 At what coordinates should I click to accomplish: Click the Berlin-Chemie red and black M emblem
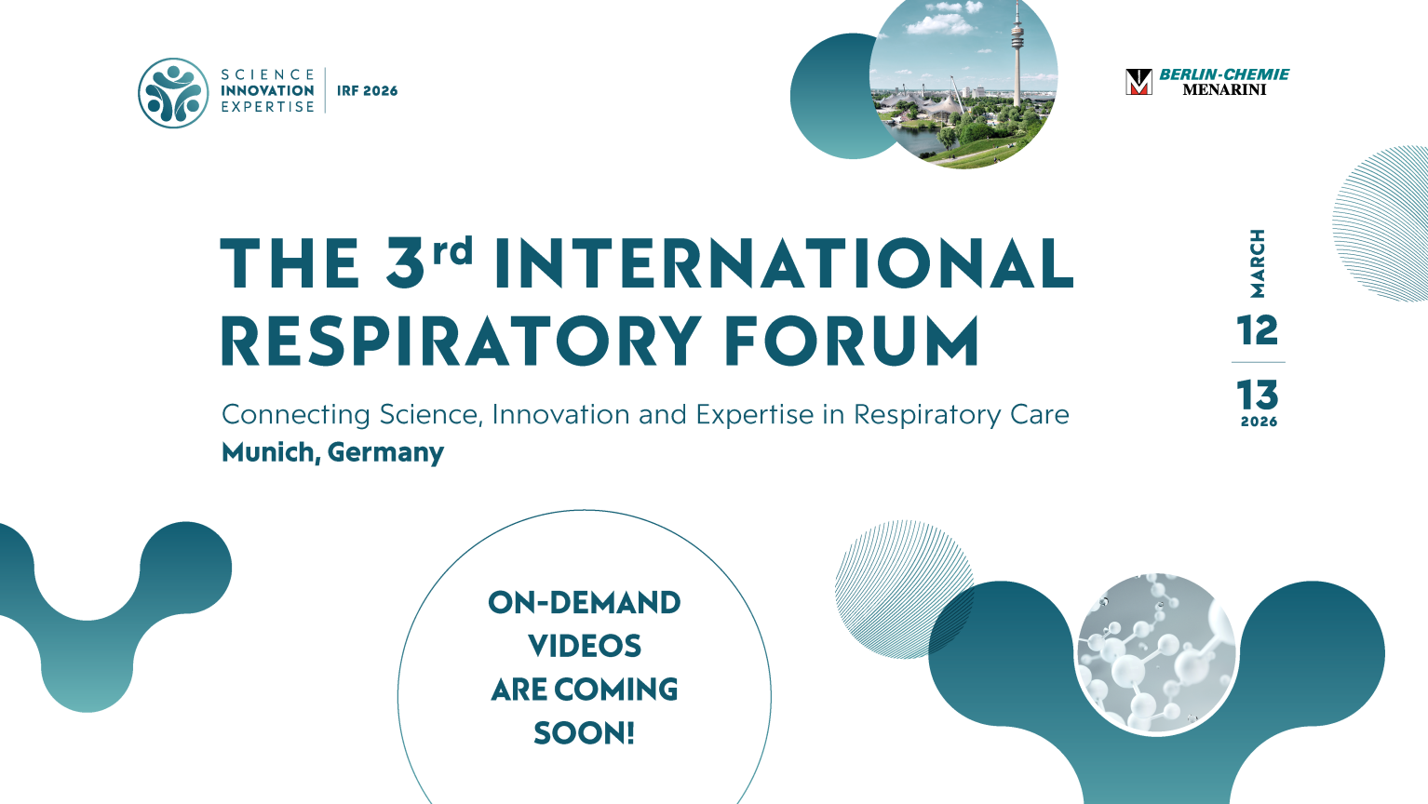click(x=1138, y=82)
